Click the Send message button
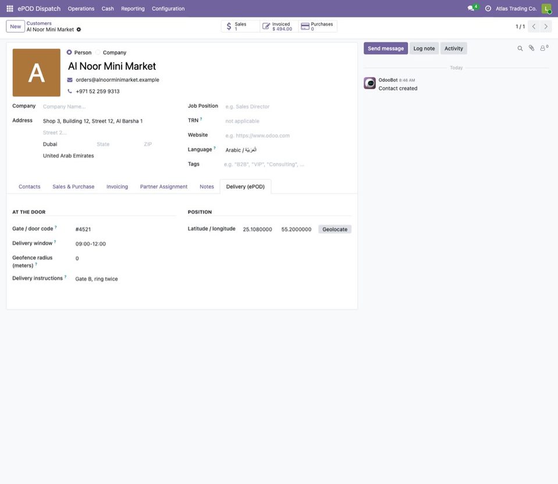The width and height of the screenshot is (558, 484). click(386, 48)
